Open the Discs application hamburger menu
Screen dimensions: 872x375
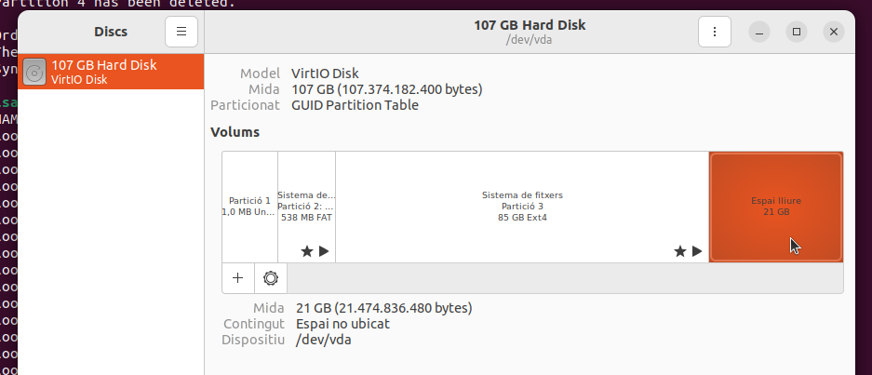pos(181,32)
